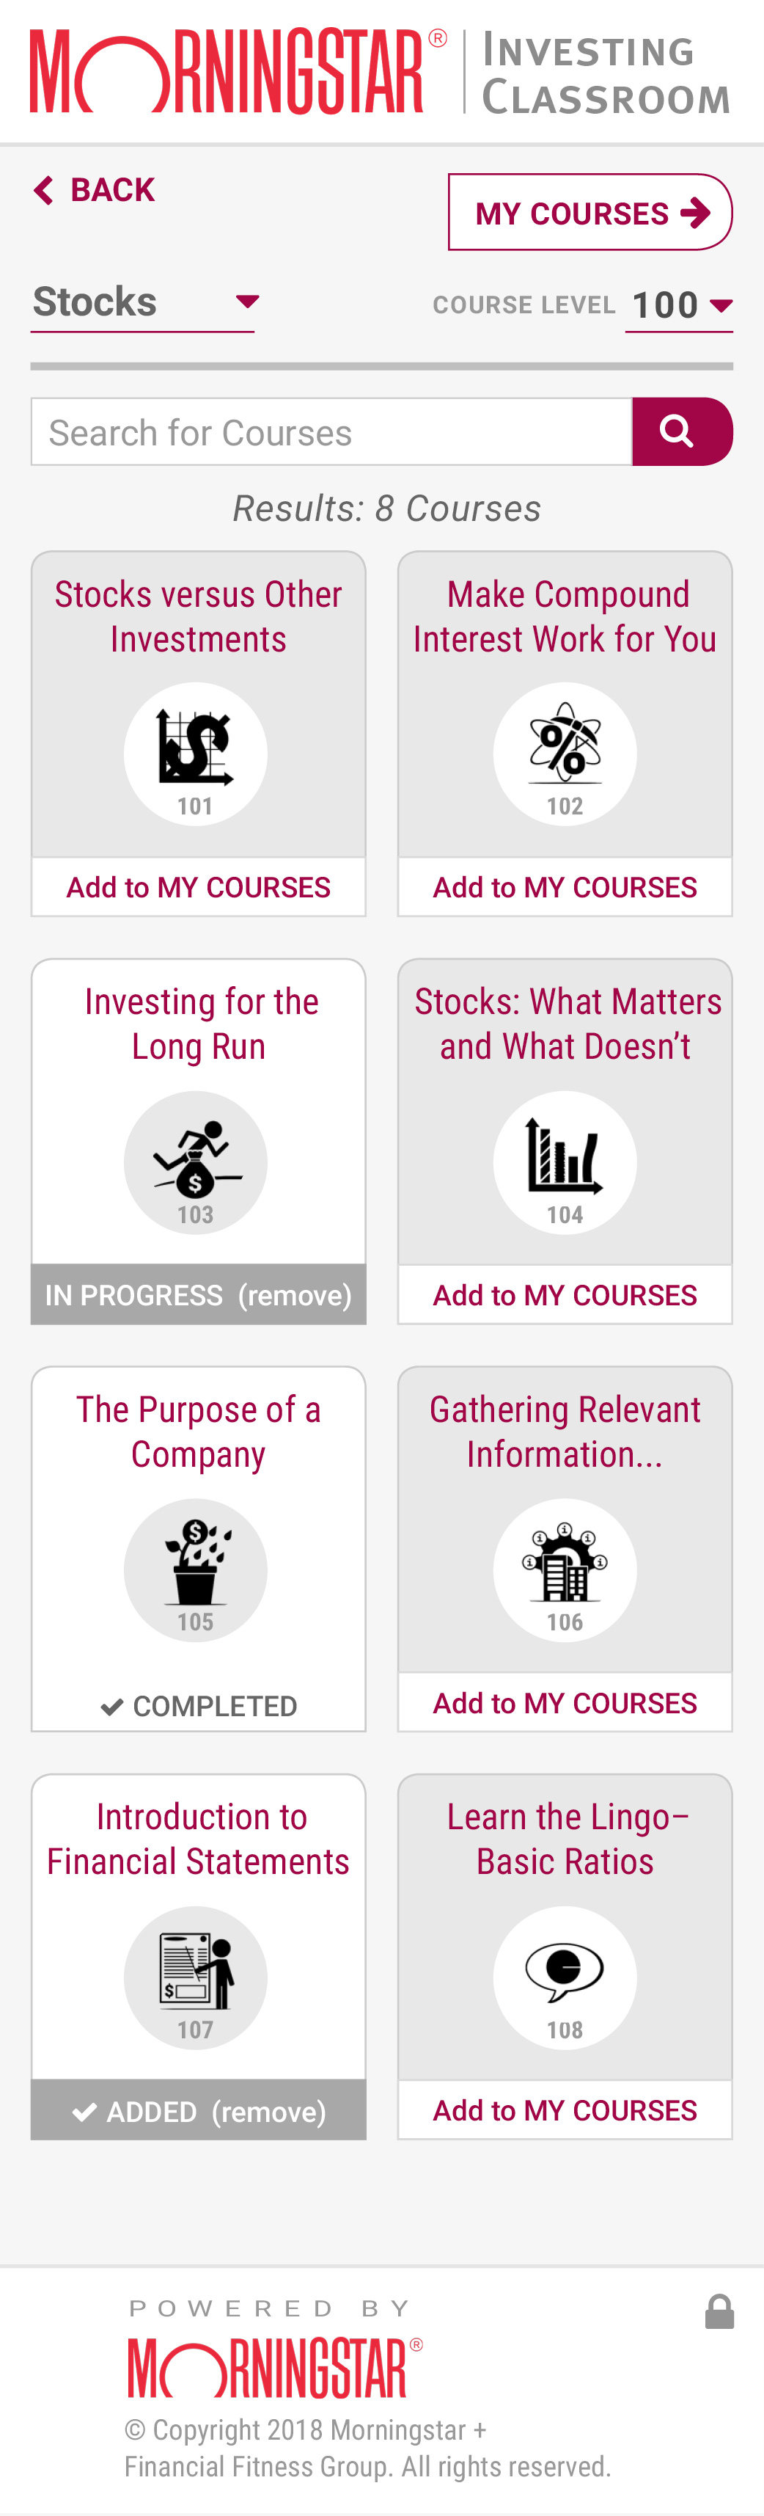Click the Search for Courses field
Image resolution: width=764 pixels, height=2516 pixels.
click(x=331, y=431)
